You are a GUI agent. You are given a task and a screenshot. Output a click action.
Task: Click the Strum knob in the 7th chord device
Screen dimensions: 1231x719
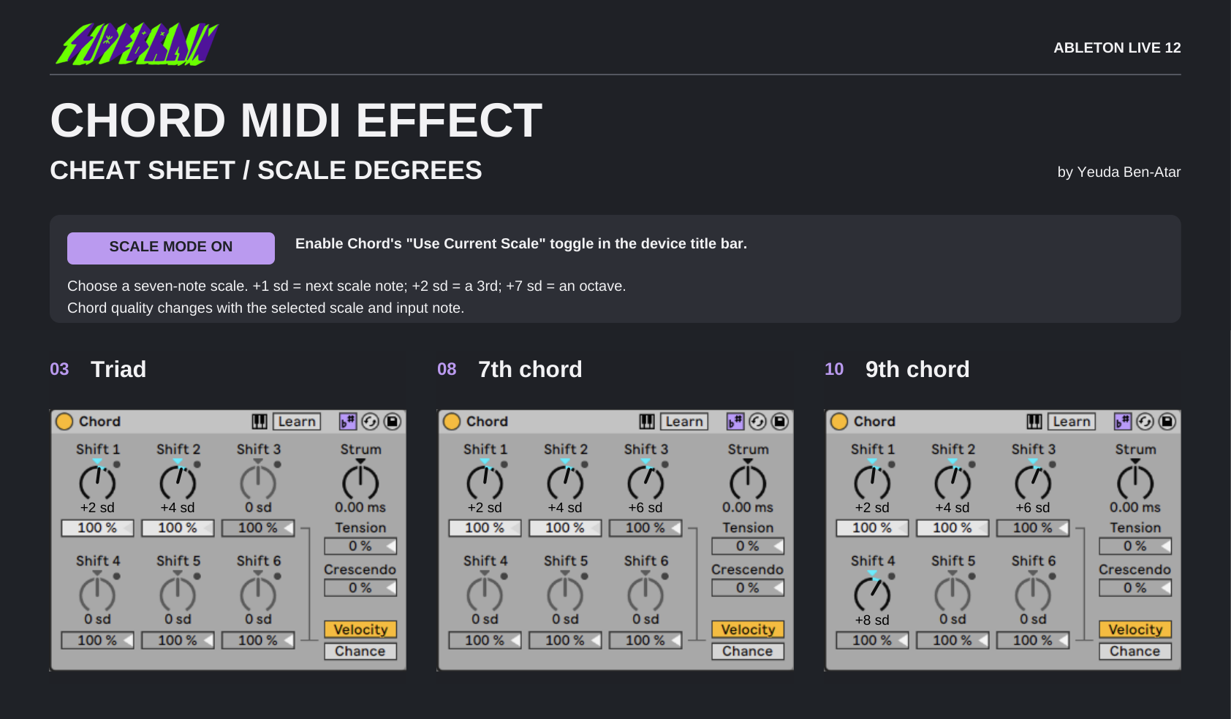(748, 481)
